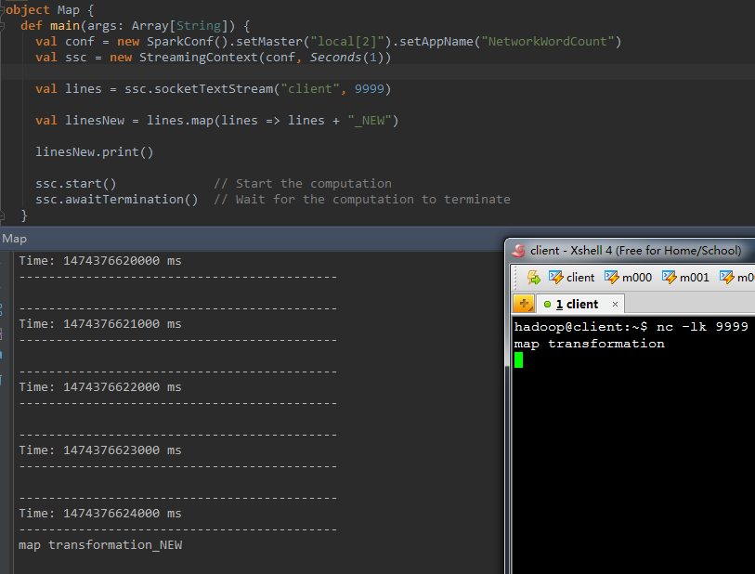Click the Xshell window title text
This screenshot has height=574, width=755.
click(x=635, y=250)
